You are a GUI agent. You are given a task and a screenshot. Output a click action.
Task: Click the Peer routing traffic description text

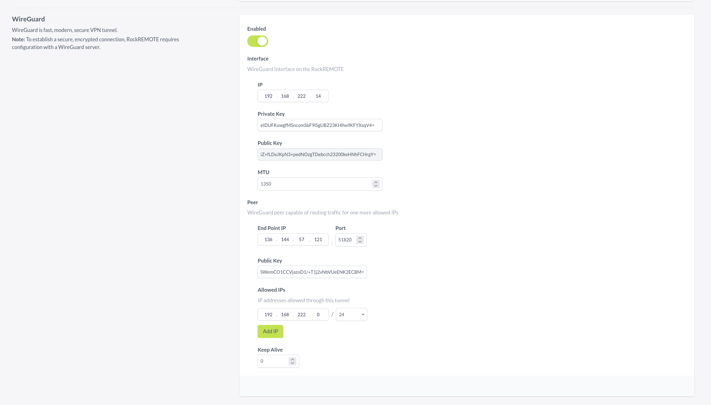coord(323,213)
